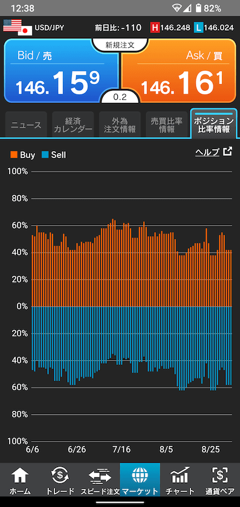This screenshot has height=507, width=240.
Task: Open the 売買比率情報 tab
Action: [167, 125]
